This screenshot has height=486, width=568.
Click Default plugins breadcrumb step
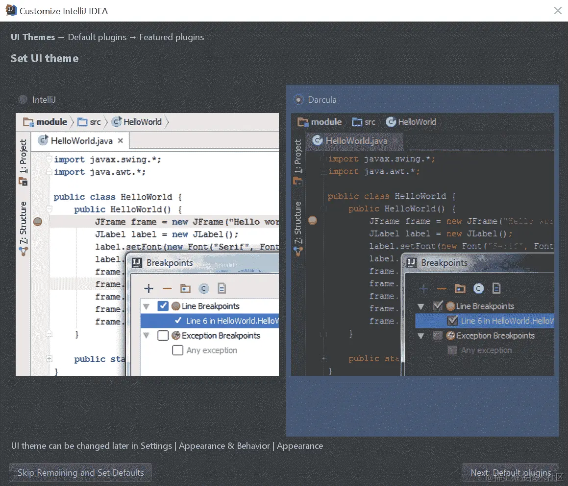(97, 37)
